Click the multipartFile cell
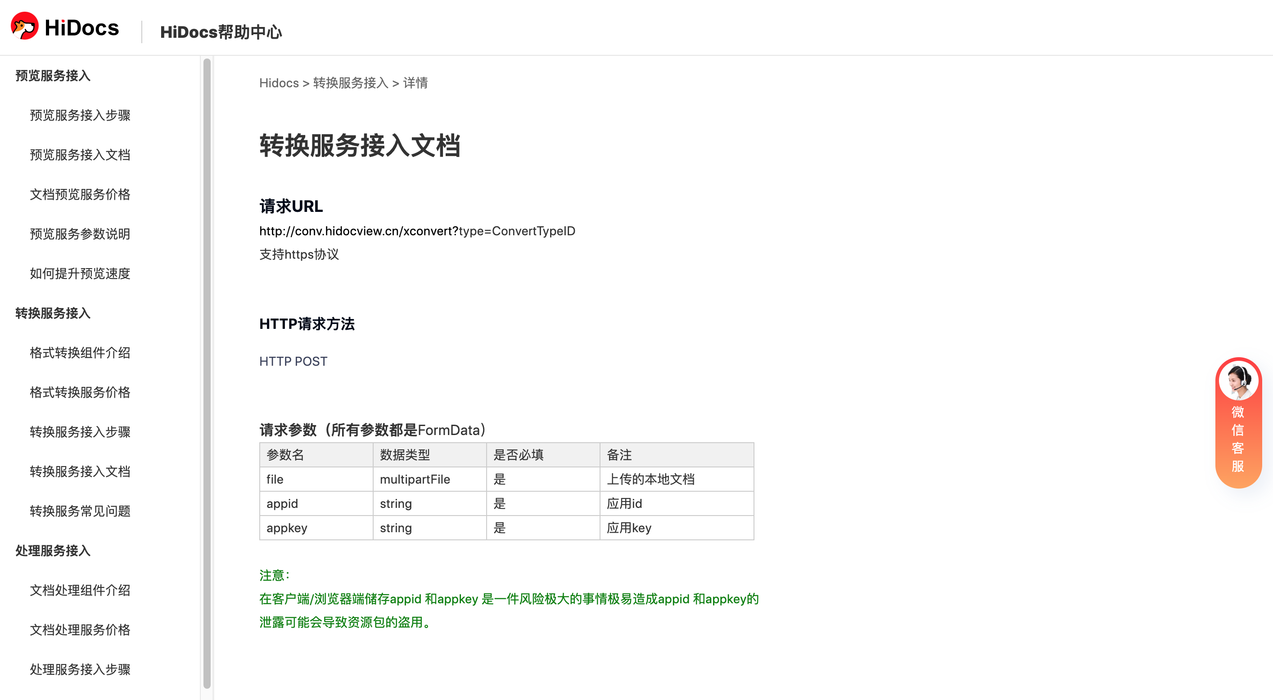Image resolution: width=1273 pixels, height=700 pixels. point(429,479)
